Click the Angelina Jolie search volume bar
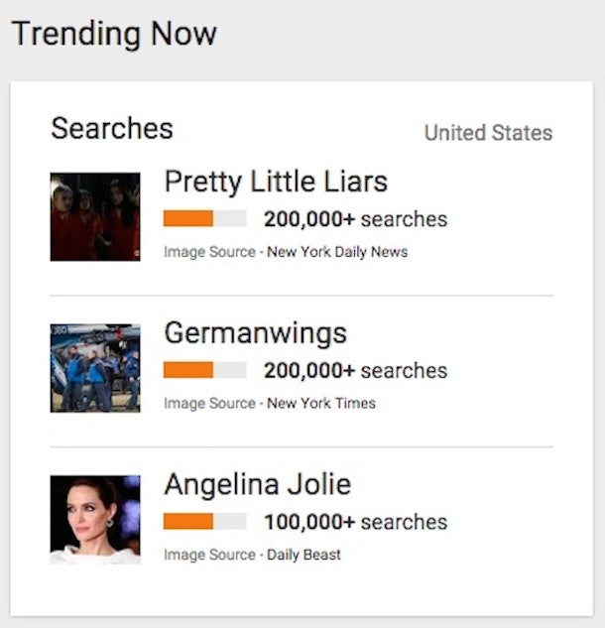 click(204, 522)
